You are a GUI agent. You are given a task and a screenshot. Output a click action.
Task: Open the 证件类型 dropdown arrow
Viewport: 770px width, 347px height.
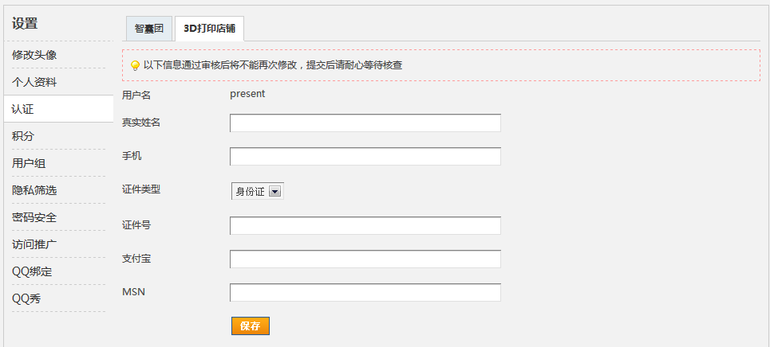pos(275,192)
